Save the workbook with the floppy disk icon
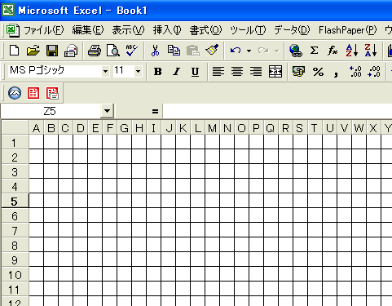Viewport: 392px width, 306px height. (x=52, y=51)
